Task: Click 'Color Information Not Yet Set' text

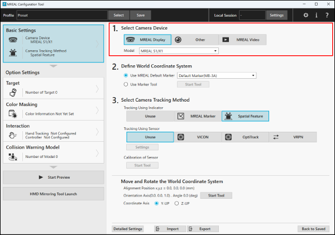Action: [x=50, y=114]
